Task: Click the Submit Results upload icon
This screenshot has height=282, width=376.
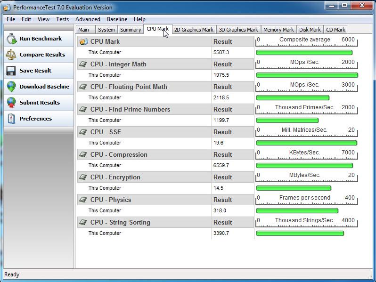Action: coord(11,103)
